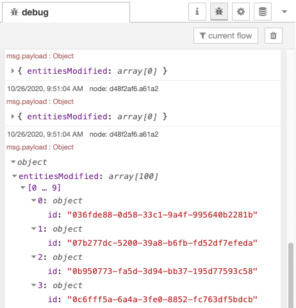Collapse item 3 object
The height and width of the screenshot is (308, 296).
(x=33, y=285)
